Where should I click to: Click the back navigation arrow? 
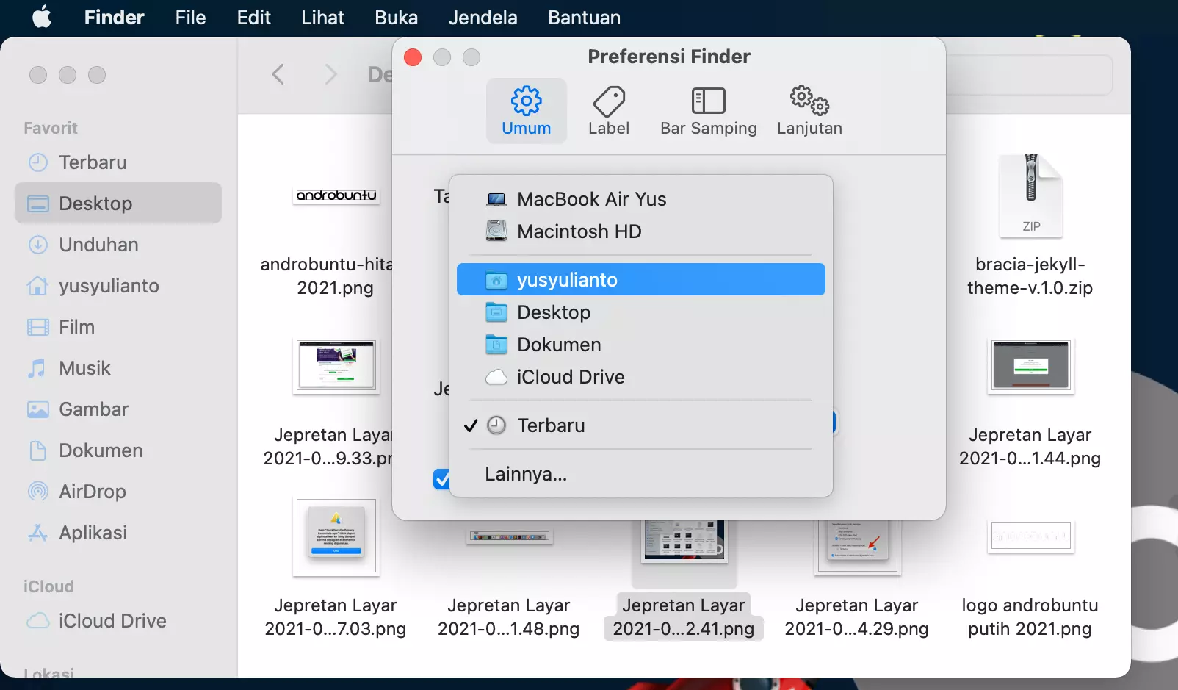click(x=277, y=73)
